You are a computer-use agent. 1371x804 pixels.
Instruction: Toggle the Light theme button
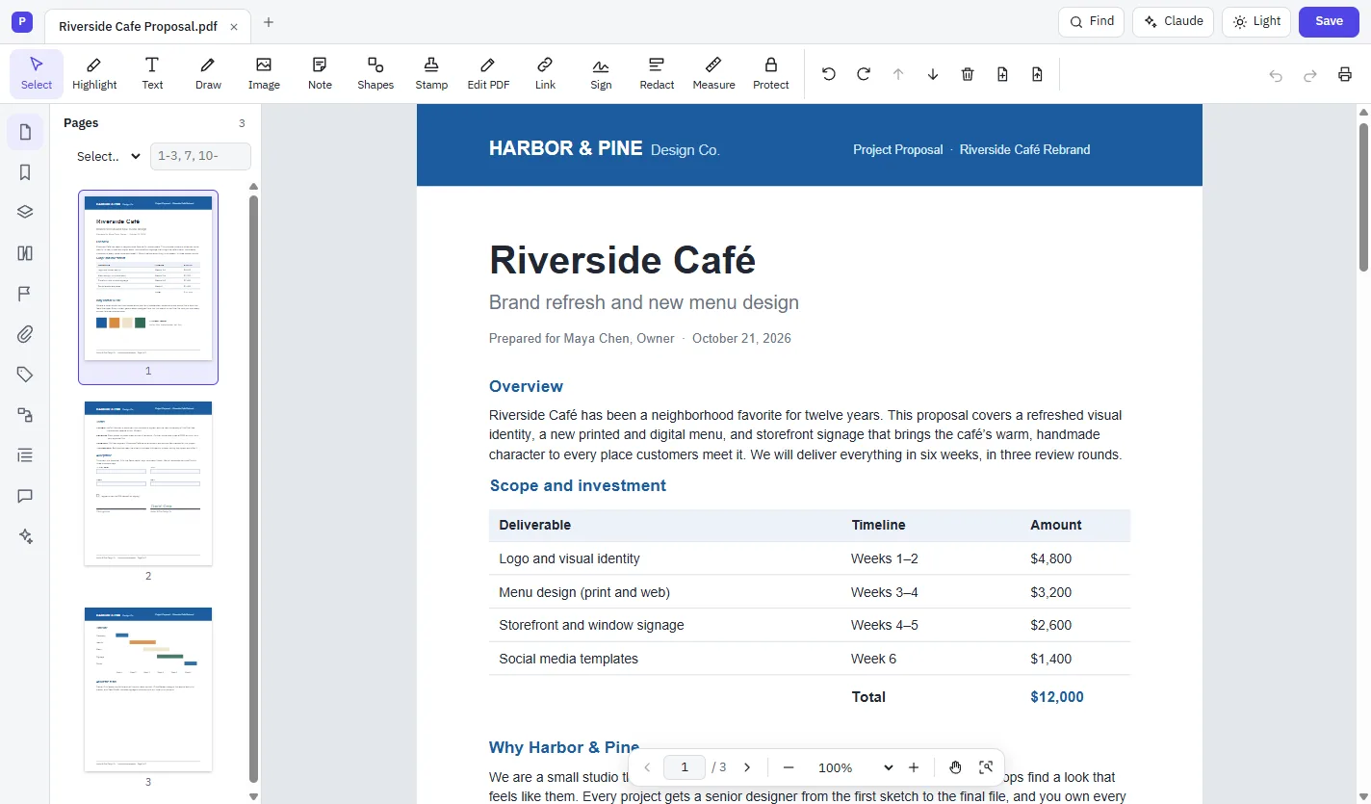coord(1256,21)
